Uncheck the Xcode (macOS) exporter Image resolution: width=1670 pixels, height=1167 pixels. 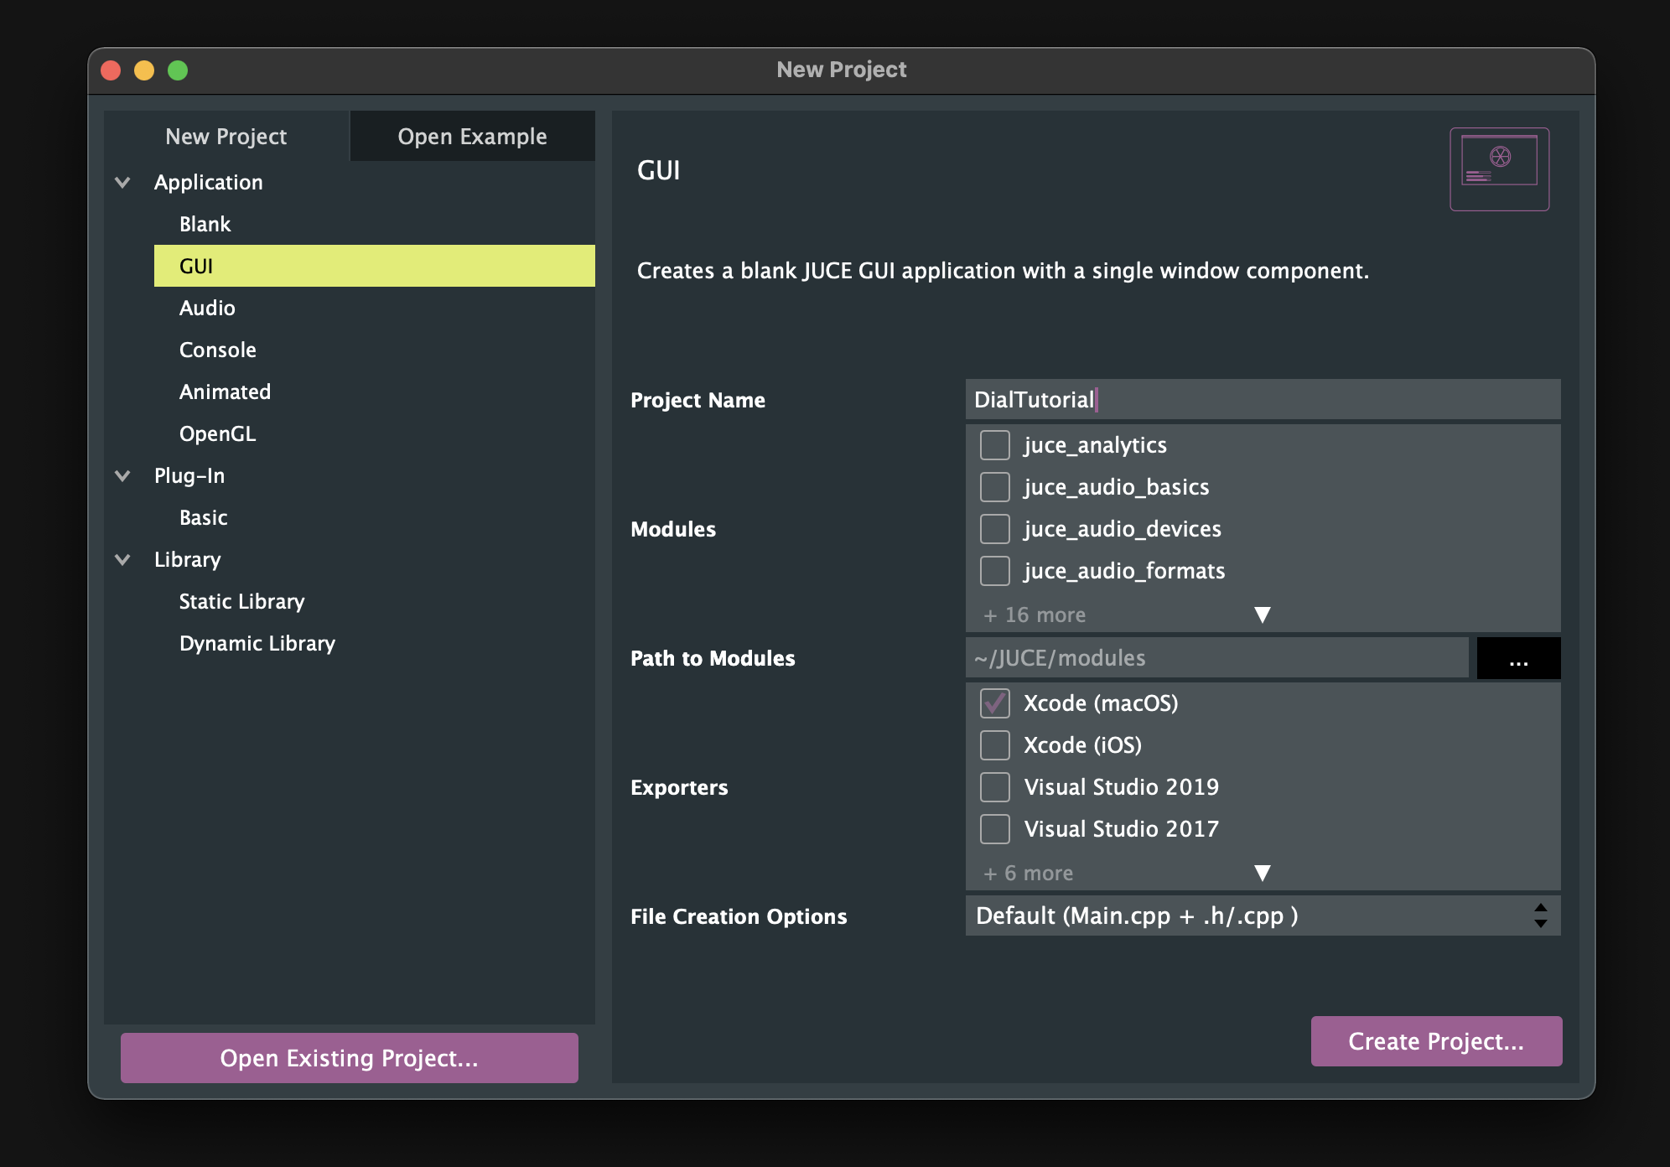point(995,703)
